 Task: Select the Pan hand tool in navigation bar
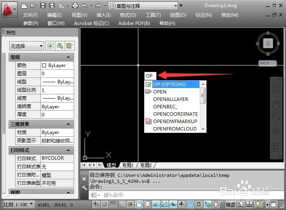tap(276, 104)
